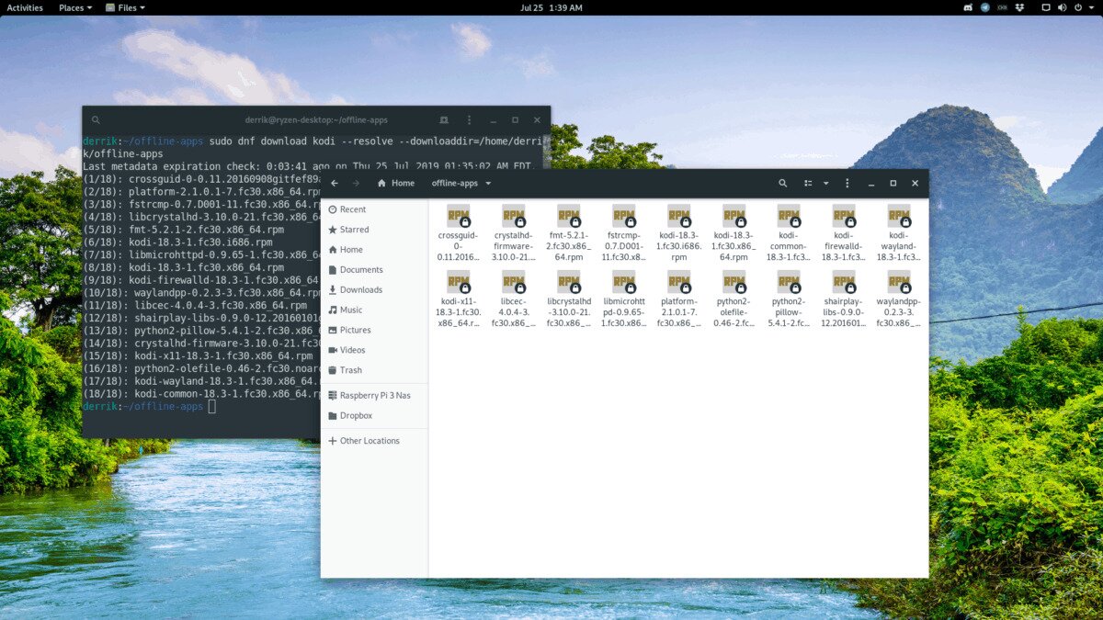The image size is (1103, 620).
Task: Open view options dropdown arrow in Files
Action: [825, 184]
